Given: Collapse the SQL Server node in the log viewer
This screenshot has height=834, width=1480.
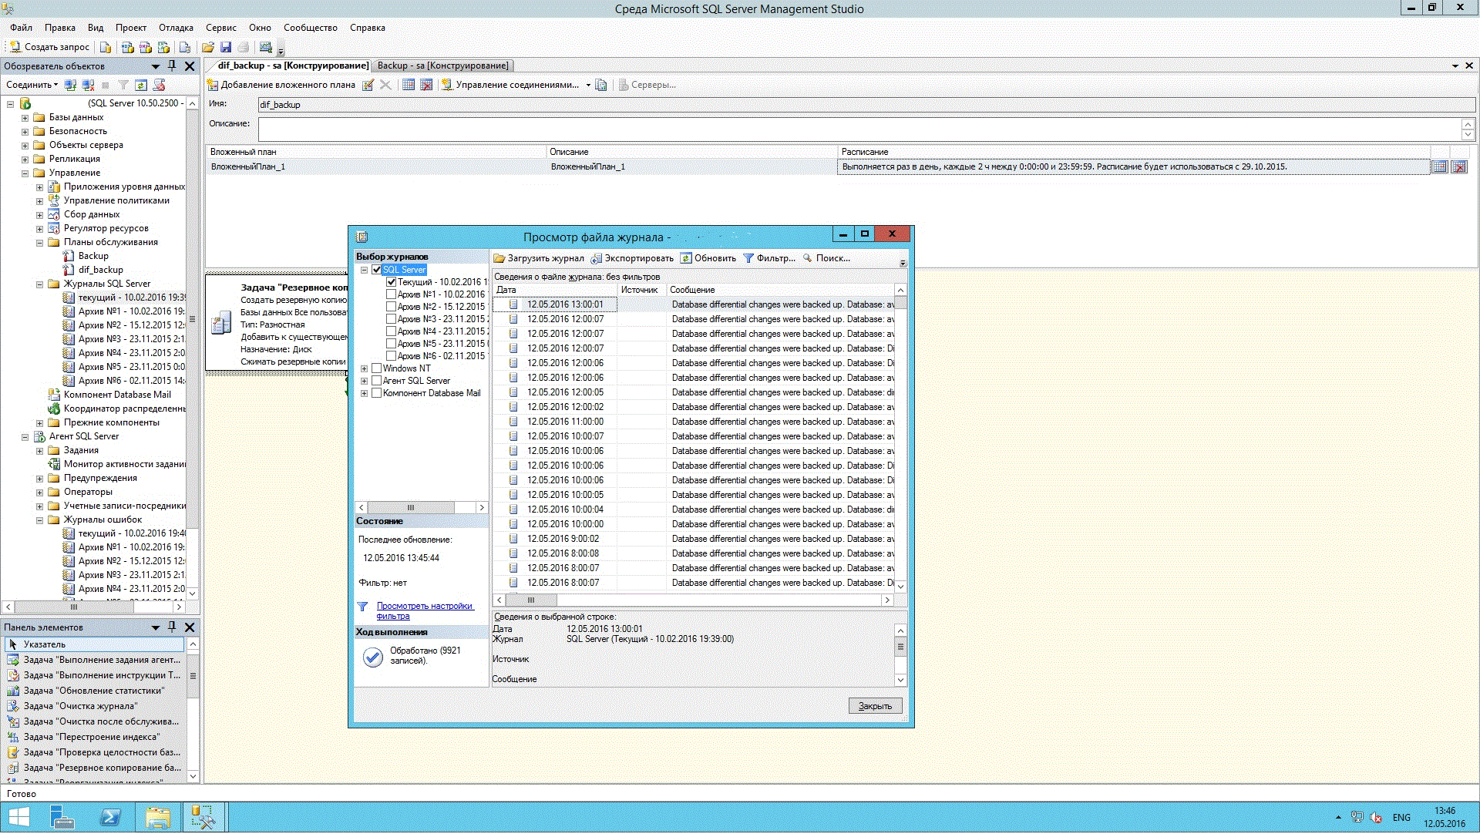Looking at the screenshot, I should pos(364,270).
